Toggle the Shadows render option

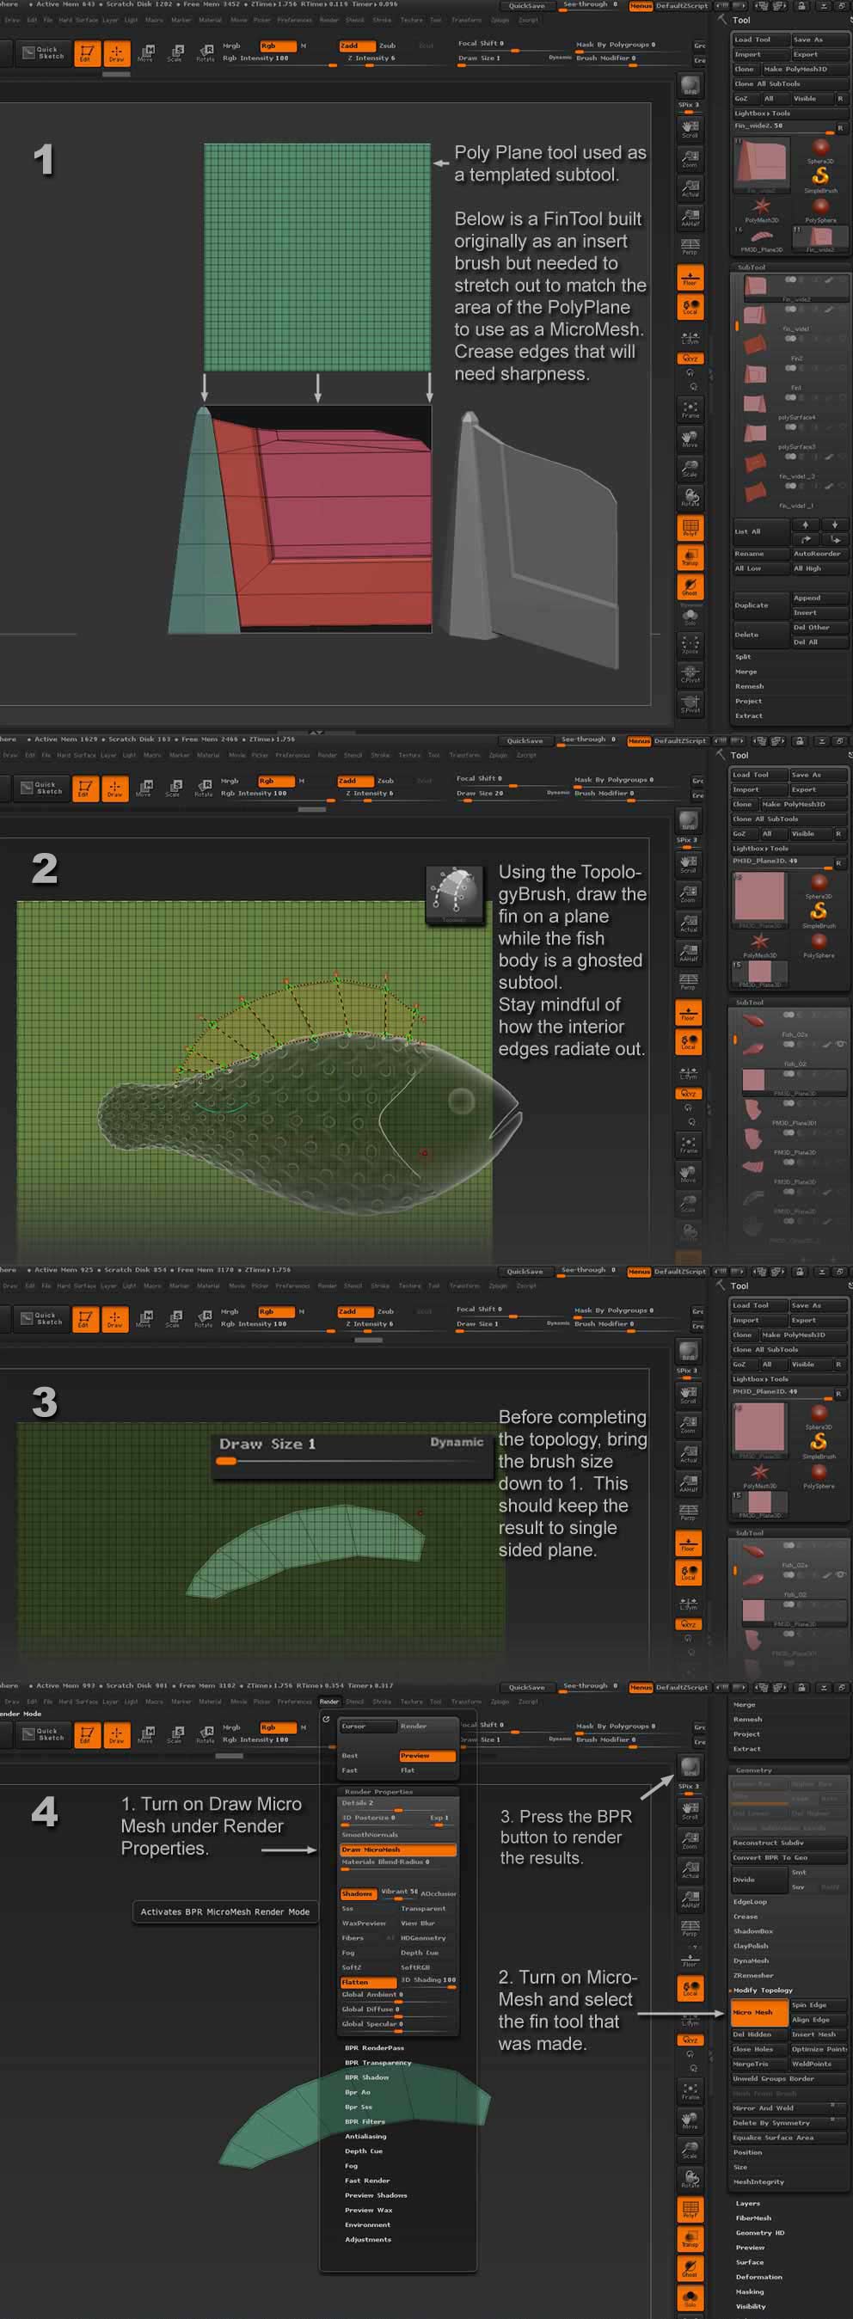(x=358, y=1893)
